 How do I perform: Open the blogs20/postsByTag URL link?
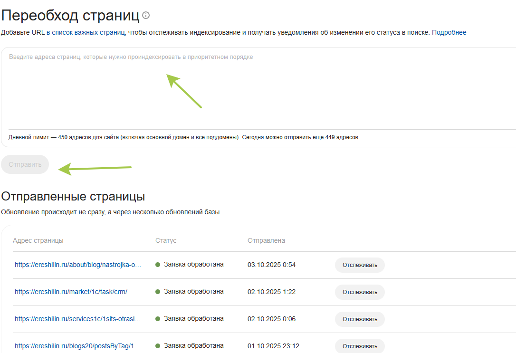coord(78,346)
